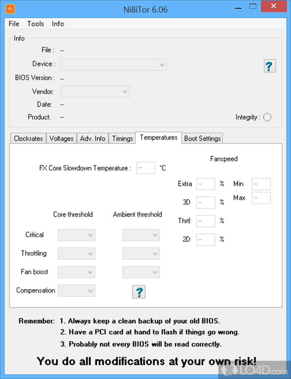Click the 3D fanspeed percent field
The height and width of the screenshot is (379, 291).
206,202
